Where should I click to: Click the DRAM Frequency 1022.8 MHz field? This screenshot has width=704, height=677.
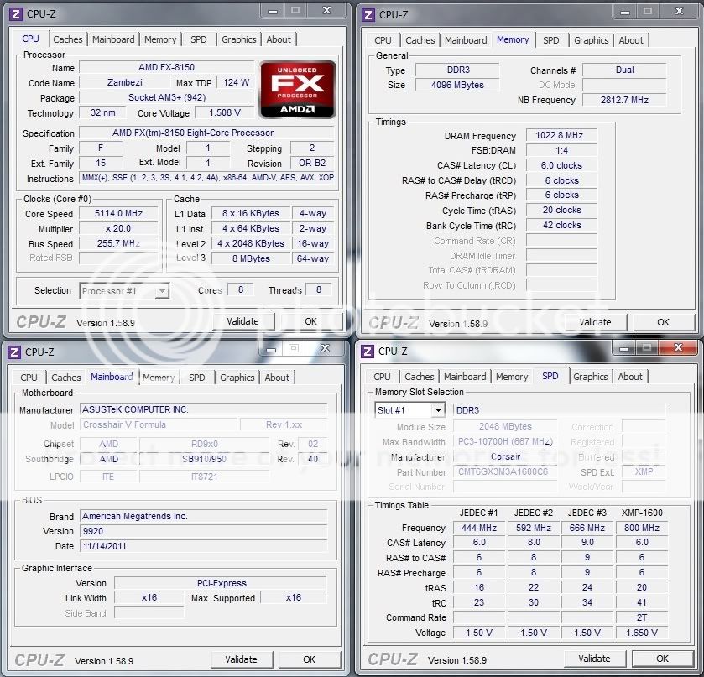[561, 136]
